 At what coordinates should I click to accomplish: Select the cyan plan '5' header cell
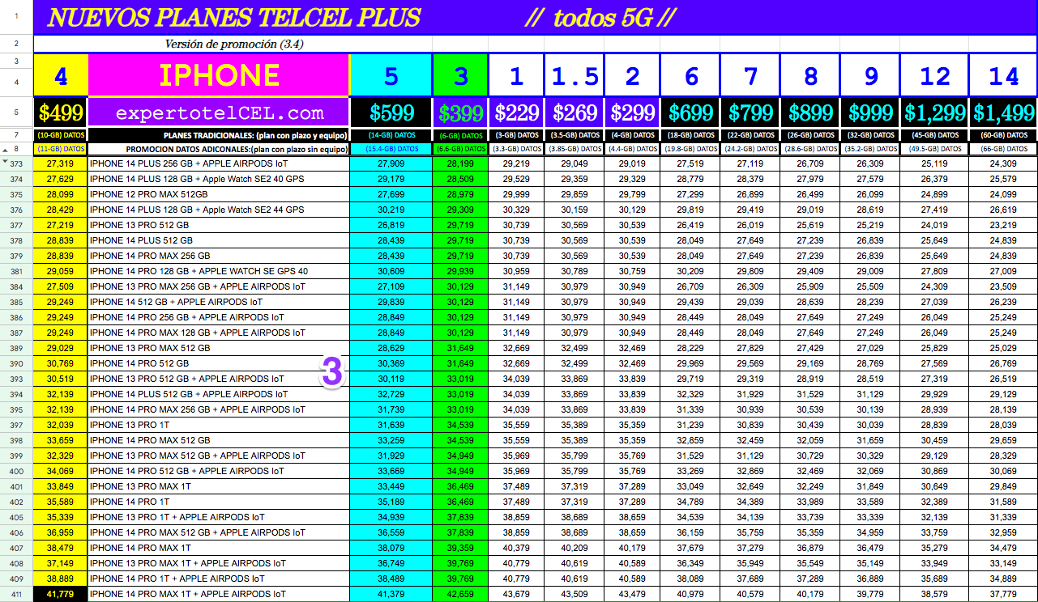coord(391,75)
